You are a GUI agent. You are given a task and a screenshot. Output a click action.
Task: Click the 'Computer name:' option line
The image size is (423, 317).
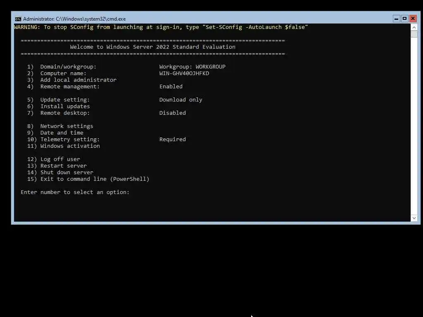pos(57,73)
